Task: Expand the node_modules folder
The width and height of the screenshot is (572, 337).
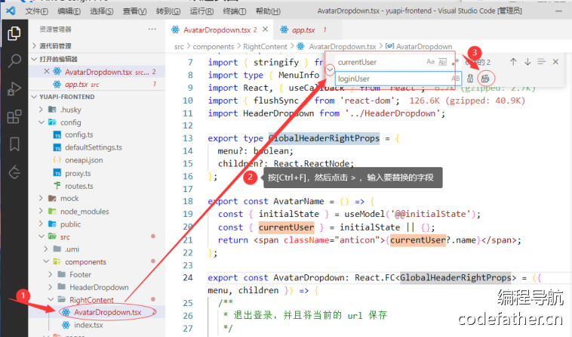Action: [41, 211]
